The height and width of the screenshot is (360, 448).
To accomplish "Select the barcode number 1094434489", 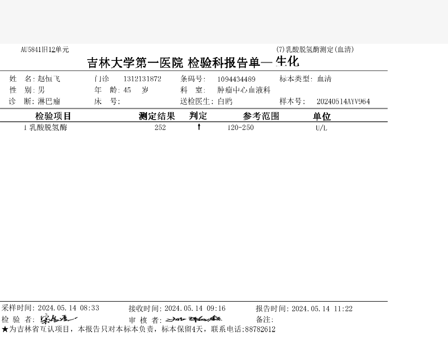I will pyautogui.click(x=236, y=79).
